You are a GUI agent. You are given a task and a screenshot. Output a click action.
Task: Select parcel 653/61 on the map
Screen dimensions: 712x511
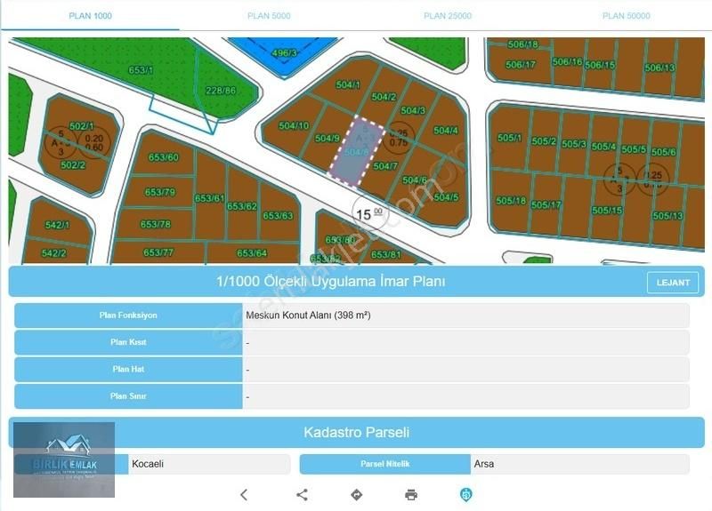[x=209, y=198]
